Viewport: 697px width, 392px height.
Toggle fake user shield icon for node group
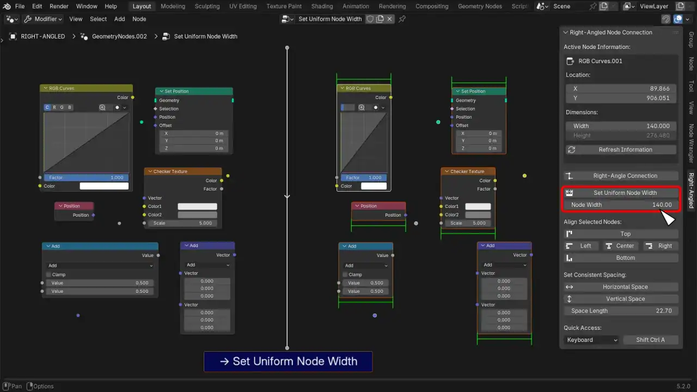tap(370, 19)
